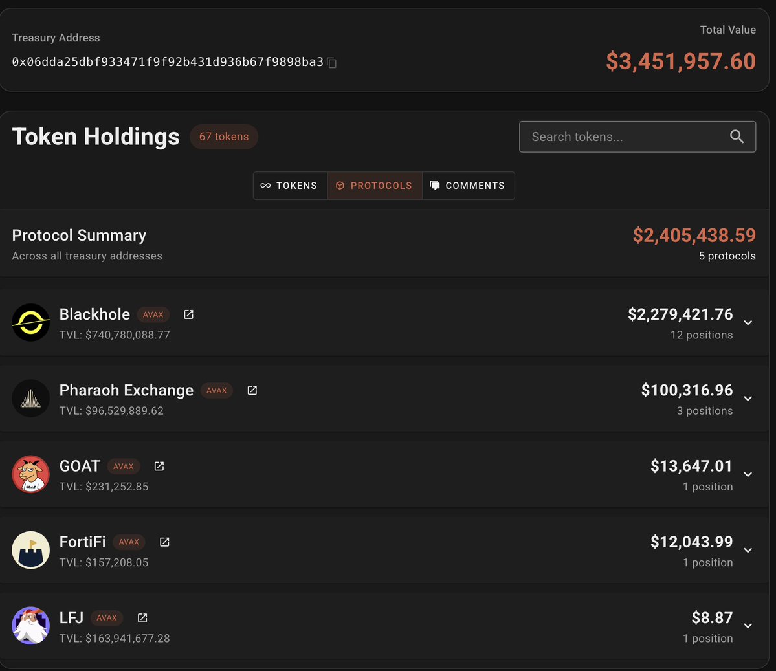
Task: Select the treasury address 0x06dda25d... text
Action: tap(167, 62)
